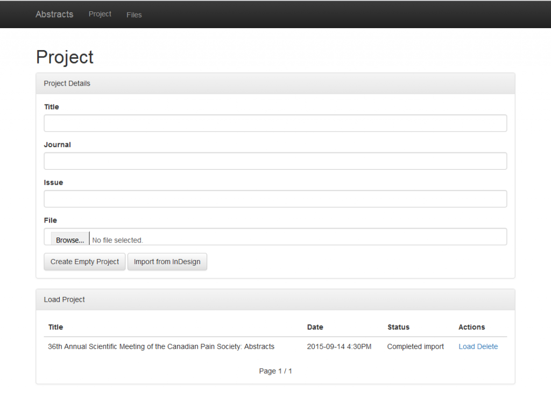
Task: Click the Load Project panel header
Action: (64, 299)
